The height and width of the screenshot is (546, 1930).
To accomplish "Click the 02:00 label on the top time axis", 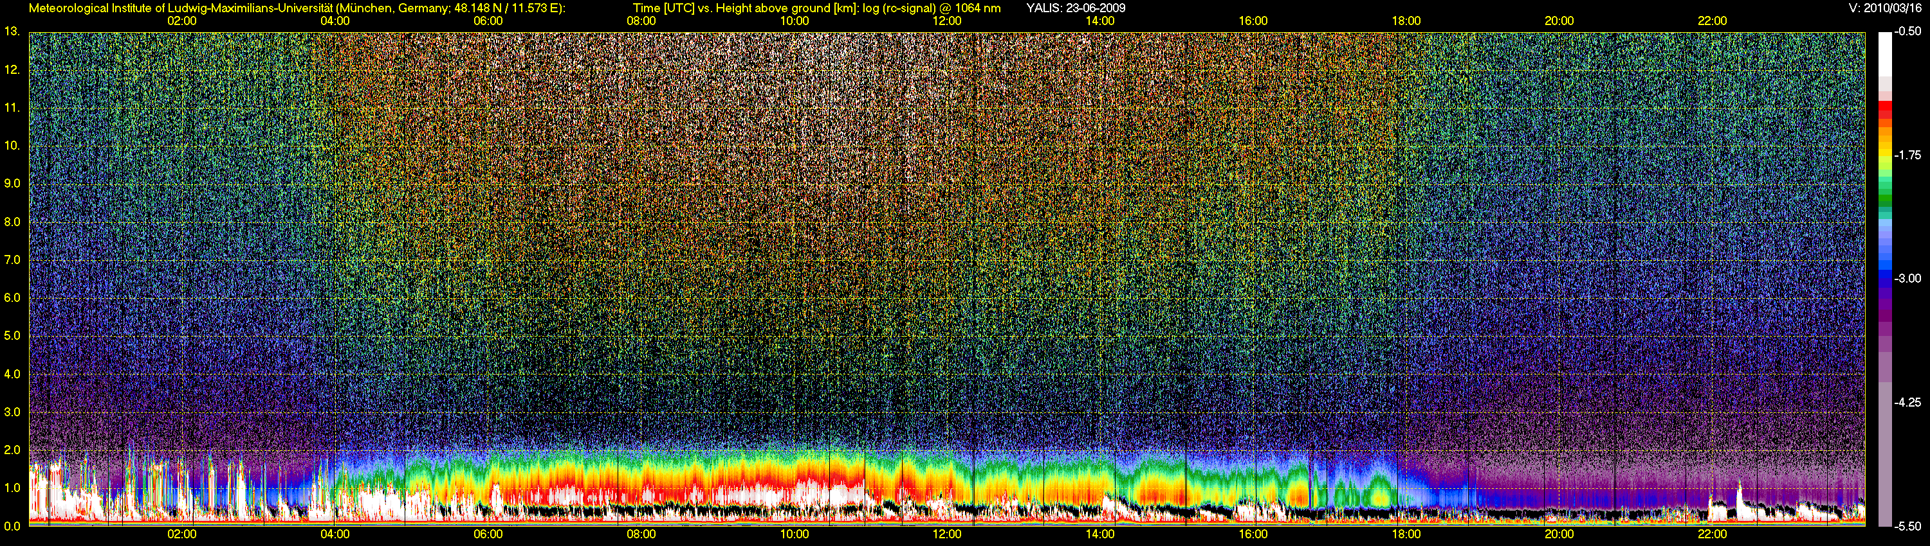I will click(182, 21).
